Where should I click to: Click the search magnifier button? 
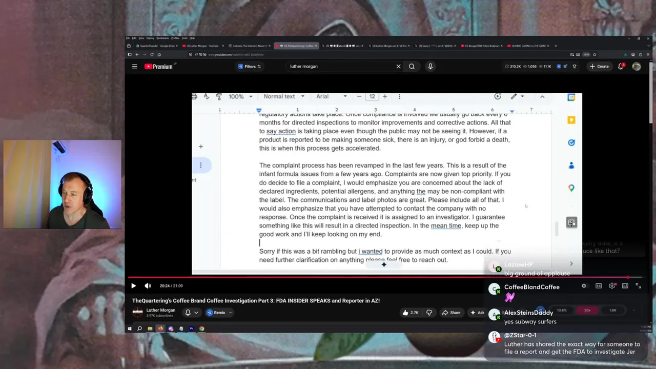pyautogui.click(x=412, y=66)
